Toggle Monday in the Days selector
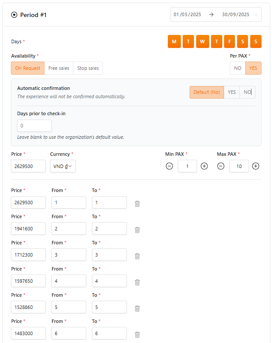 174,41
